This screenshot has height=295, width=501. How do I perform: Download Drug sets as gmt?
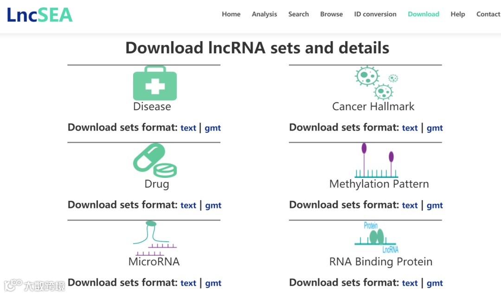[x=213, y=206]
